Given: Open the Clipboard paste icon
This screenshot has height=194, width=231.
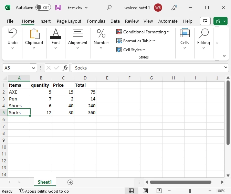Looking at the screenshot, I should coord(34,34).
